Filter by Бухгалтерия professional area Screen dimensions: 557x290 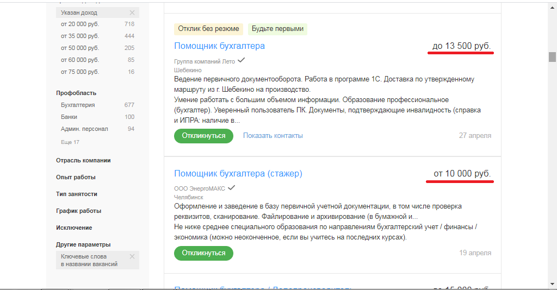(78, 105)
